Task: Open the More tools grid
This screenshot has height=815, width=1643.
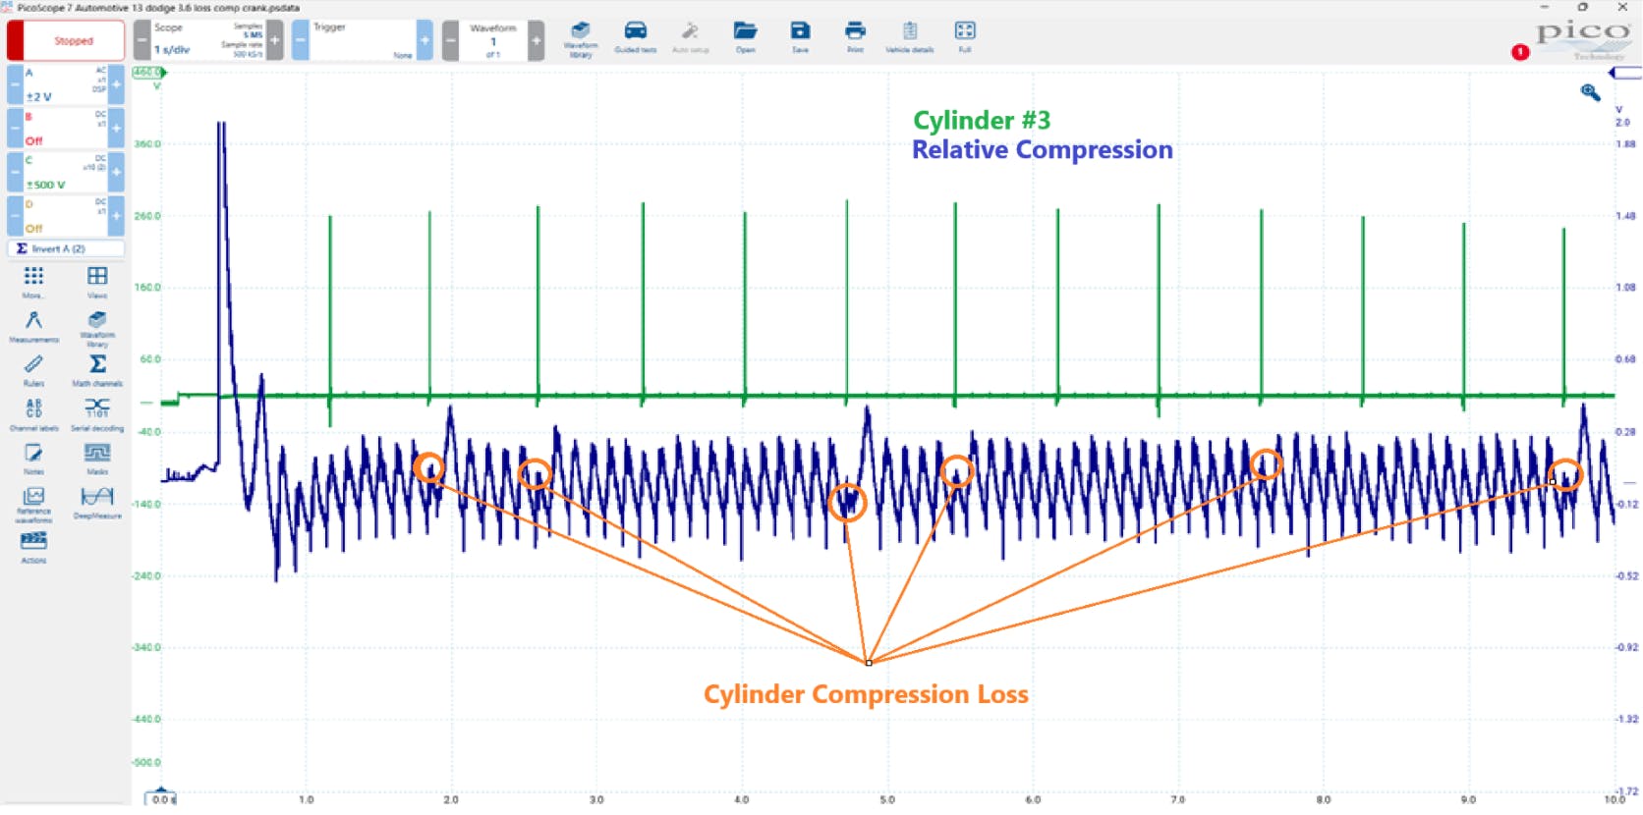Action: (x=33, y=281)
